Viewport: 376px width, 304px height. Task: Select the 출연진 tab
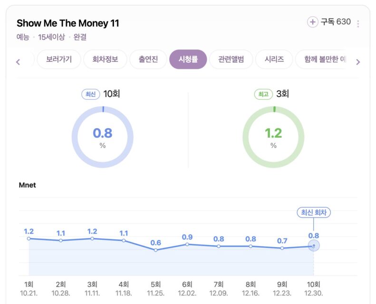coord(148,59)
